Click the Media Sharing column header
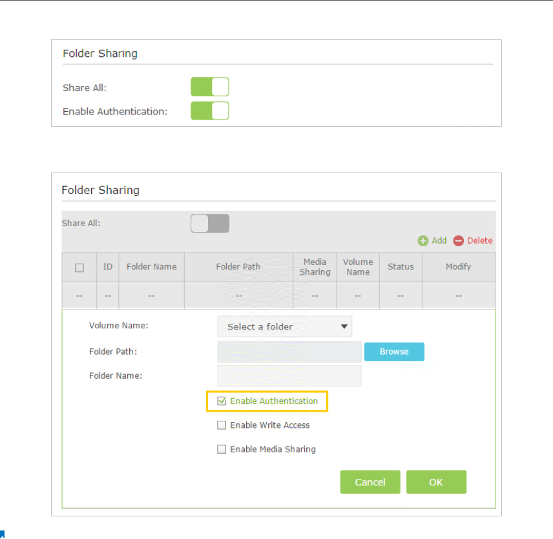This screenshot has height=539, width=553. (x=315, y=267)
